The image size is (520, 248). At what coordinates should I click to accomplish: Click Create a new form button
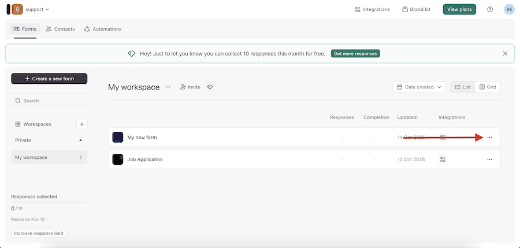49,79
